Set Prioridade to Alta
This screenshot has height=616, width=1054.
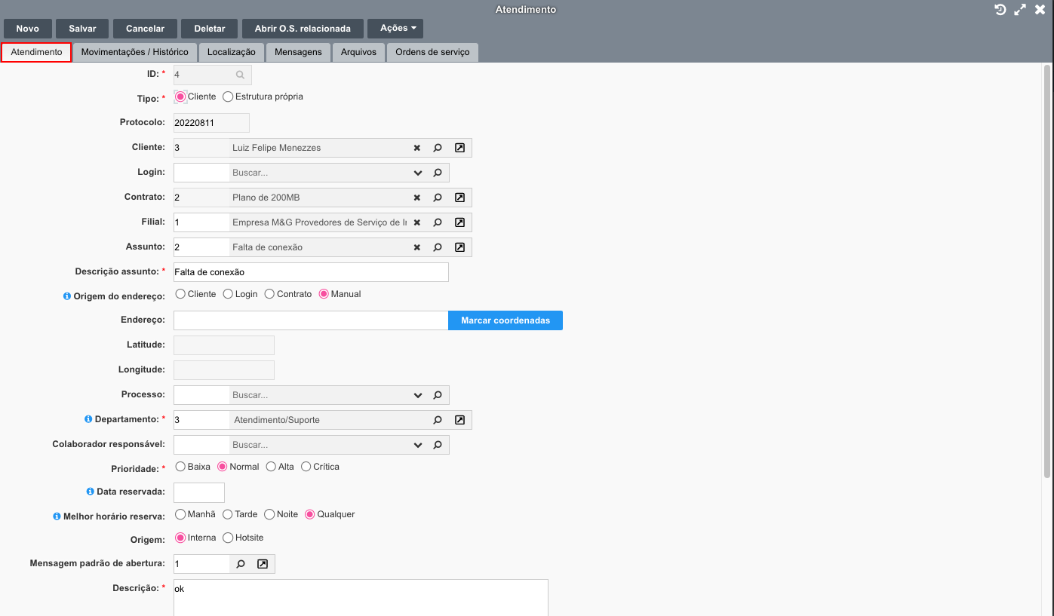coord(271,467)
